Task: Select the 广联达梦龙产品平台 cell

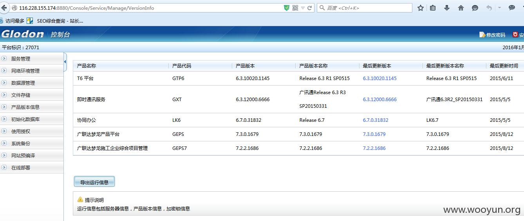Action: [98, 134]
